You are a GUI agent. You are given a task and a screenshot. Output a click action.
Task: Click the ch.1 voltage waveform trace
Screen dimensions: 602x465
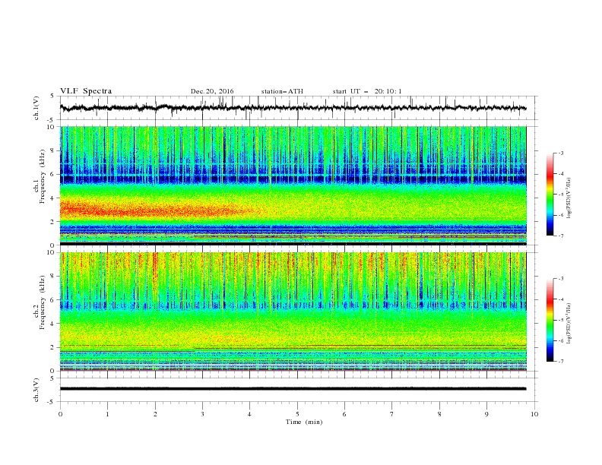(293, 108)
